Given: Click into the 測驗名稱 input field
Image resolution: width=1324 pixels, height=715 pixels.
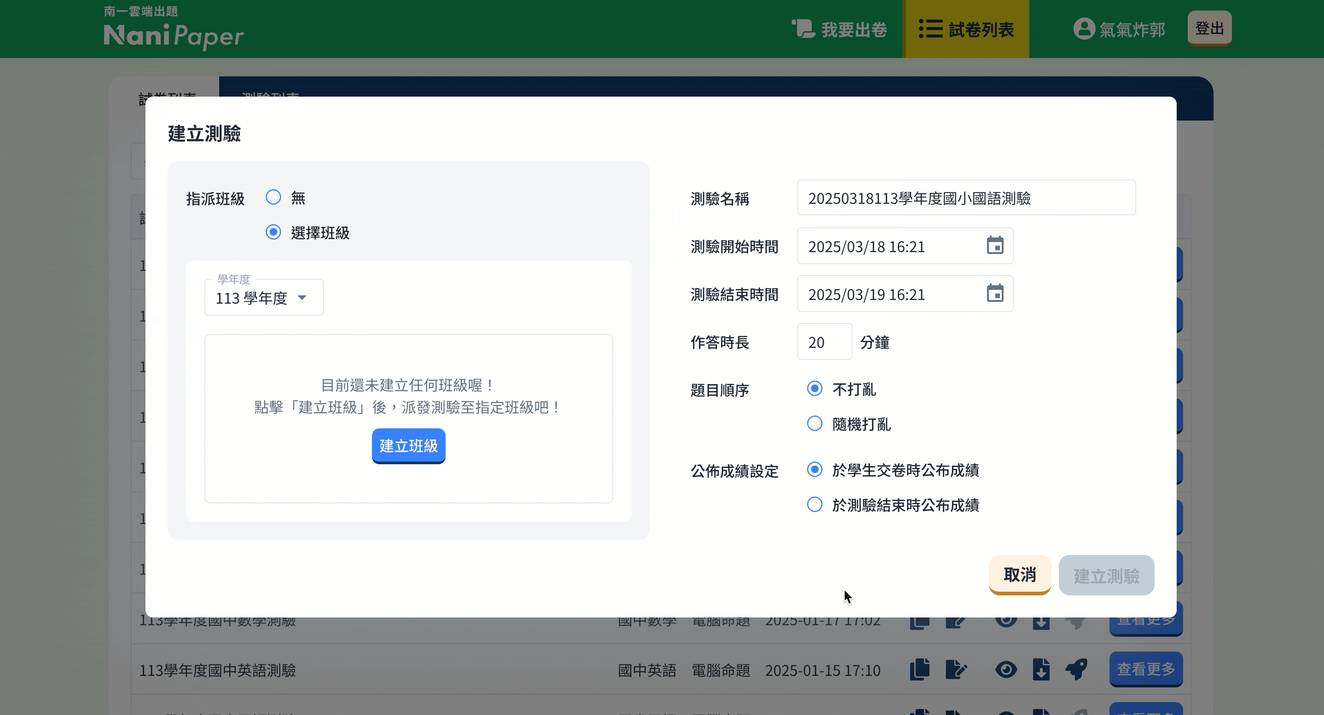Looking at the screenshot, I should [966, 198].
